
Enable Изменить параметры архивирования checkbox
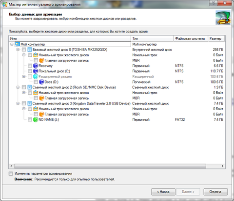tap(11, 174)
